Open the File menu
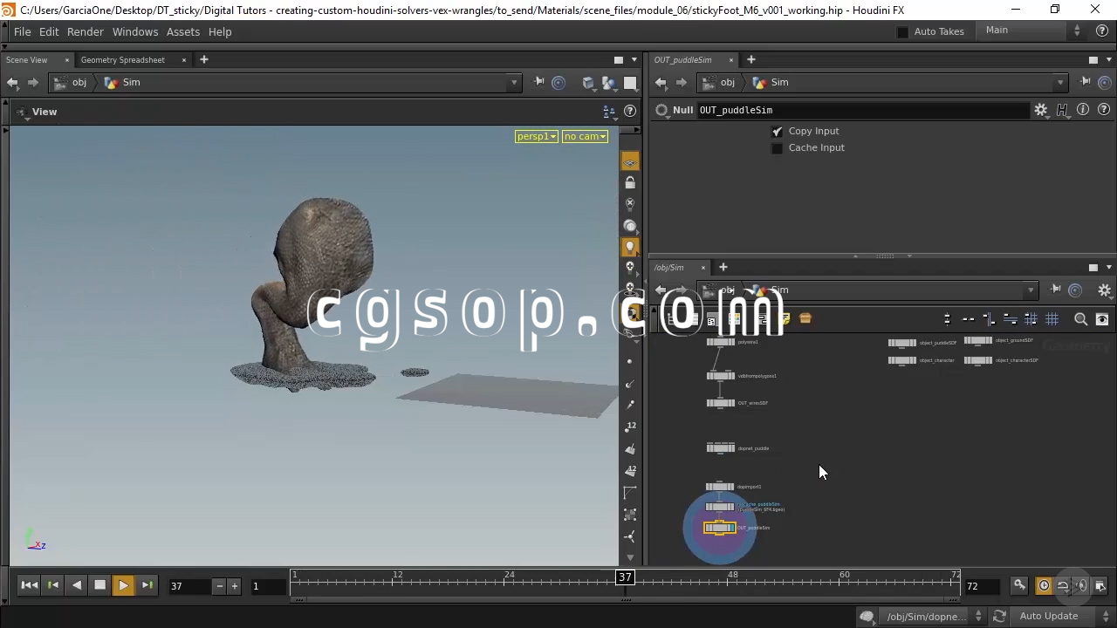 click(x=23, y=31)
